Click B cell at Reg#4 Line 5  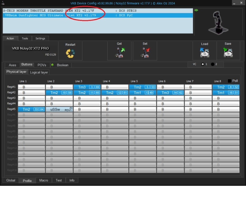[143, 104]
